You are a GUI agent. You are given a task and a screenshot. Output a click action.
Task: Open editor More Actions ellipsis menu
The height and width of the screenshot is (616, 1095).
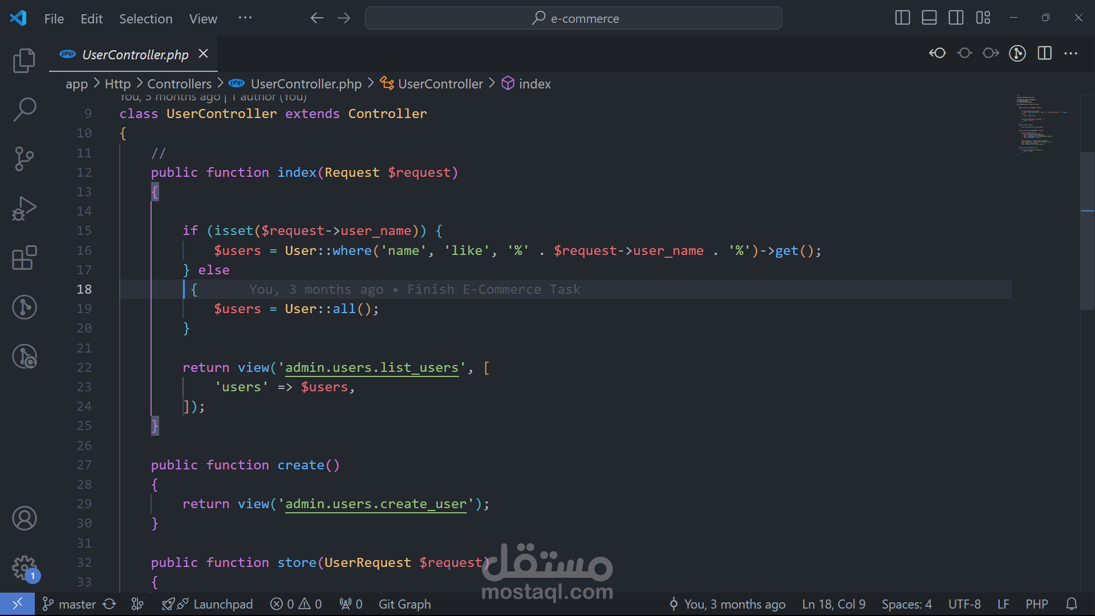[x=1071, y=54]
